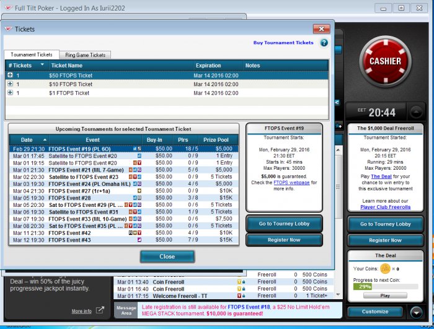This screenshot has width=434, height=329.
Task: Go to Tourney Lobby for $1,000 Deal Freeroll
Action: tap(385, 224)
